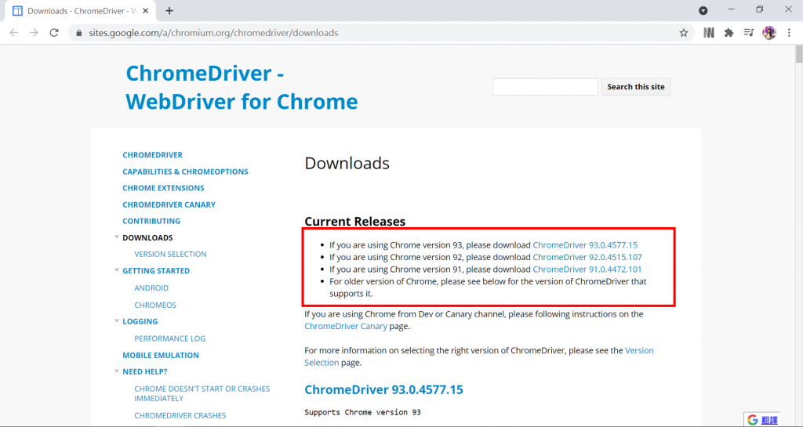Follow the ChromeDriver Canary page link

(x=346, y=326)
